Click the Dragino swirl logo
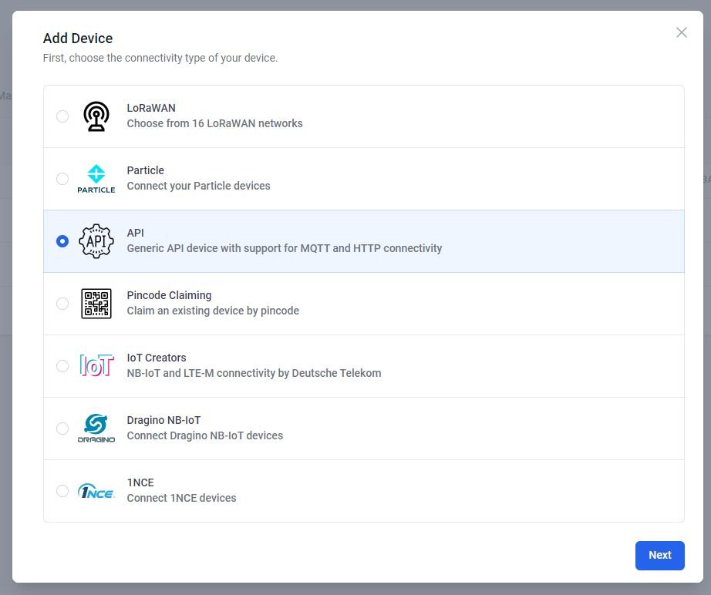The width and height of the screenshot is (711, 595). tap(96, 428)
